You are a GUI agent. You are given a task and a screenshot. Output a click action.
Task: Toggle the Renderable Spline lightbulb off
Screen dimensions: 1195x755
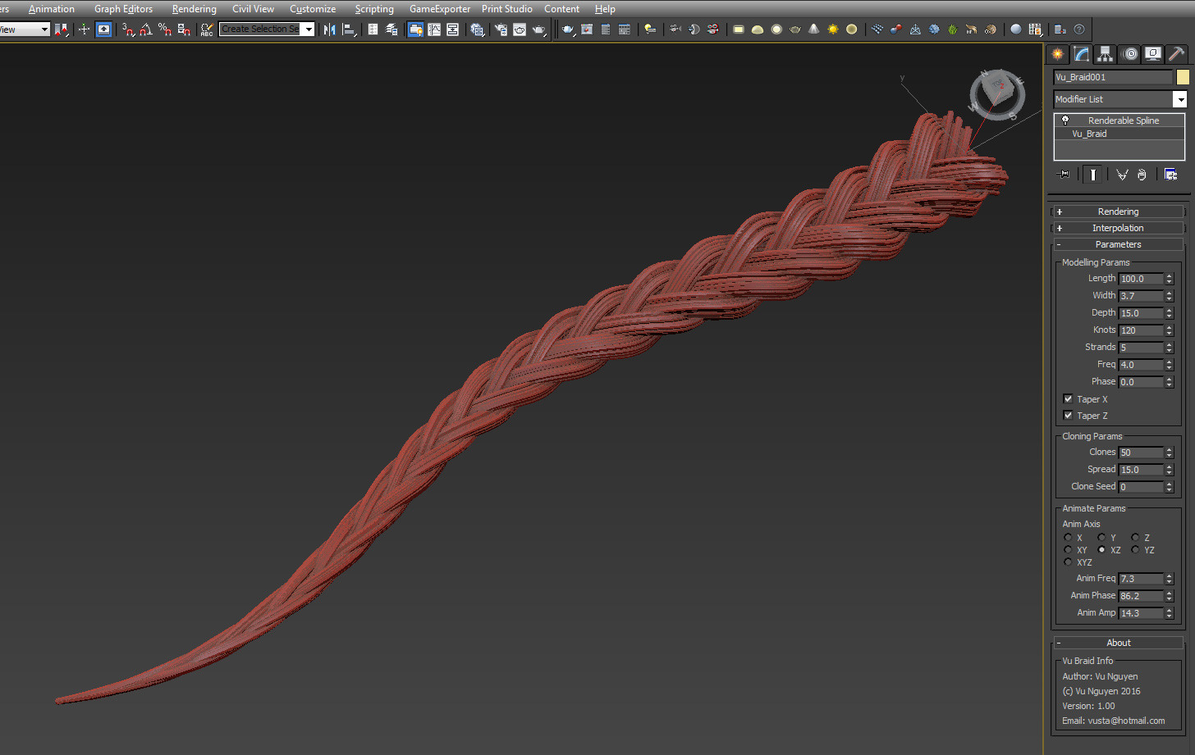pos(1065,120)
